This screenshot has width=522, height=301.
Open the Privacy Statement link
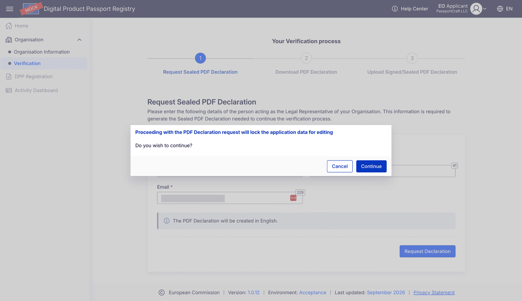pos(434,293)
